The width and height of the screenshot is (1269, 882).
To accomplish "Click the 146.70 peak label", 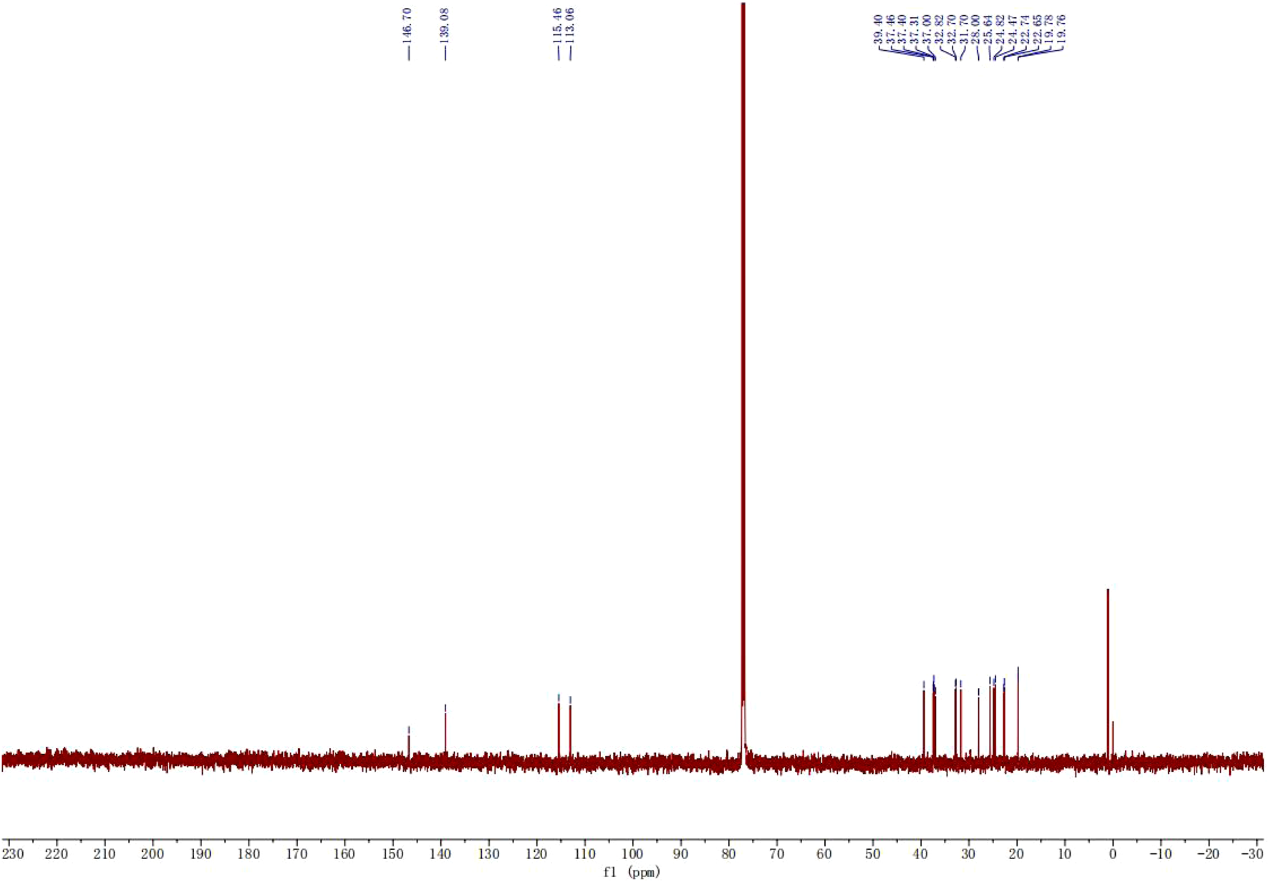I will coord(407,24).
